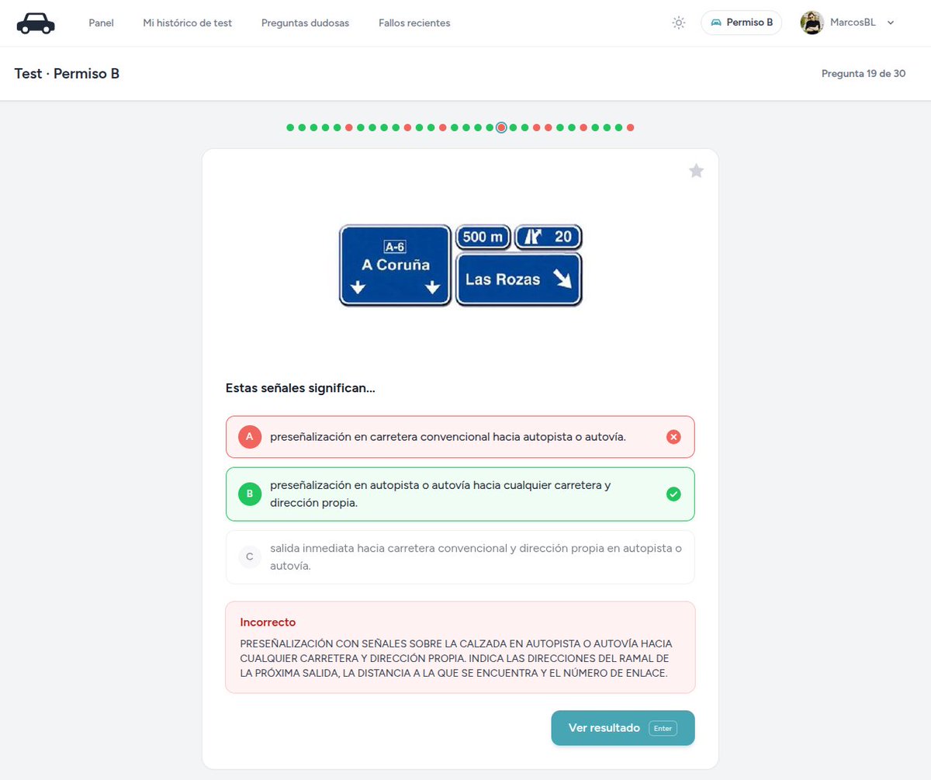The width and height of the screenshot is (931, 780).
Task: Open Mi histórico de test
Action: click(x=188, y=23)
